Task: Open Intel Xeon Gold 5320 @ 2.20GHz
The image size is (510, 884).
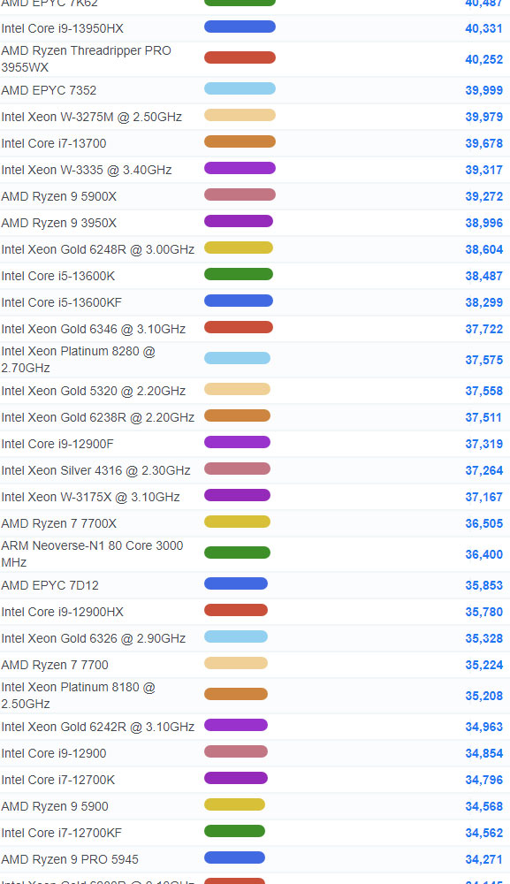Action: 93,391
